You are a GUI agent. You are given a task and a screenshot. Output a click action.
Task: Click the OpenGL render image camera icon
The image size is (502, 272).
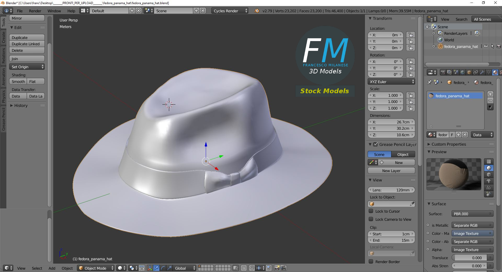coord(277,268)
